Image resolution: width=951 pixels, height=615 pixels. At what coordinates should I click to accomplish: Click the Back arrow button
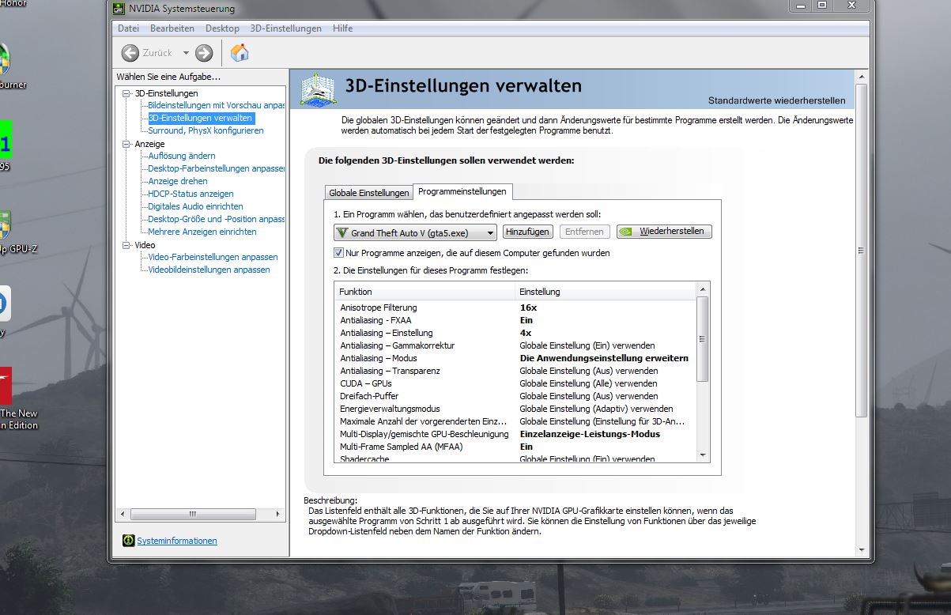coord(130,53)
